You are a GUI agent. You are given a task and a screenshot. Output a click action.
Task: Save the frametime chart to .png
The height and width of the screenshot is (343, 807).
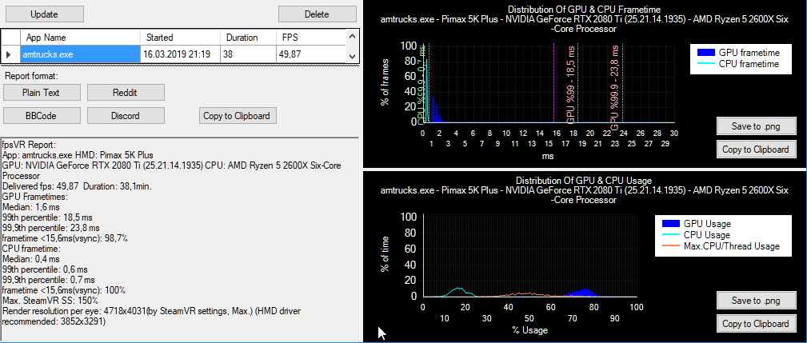tap(756, 126)
